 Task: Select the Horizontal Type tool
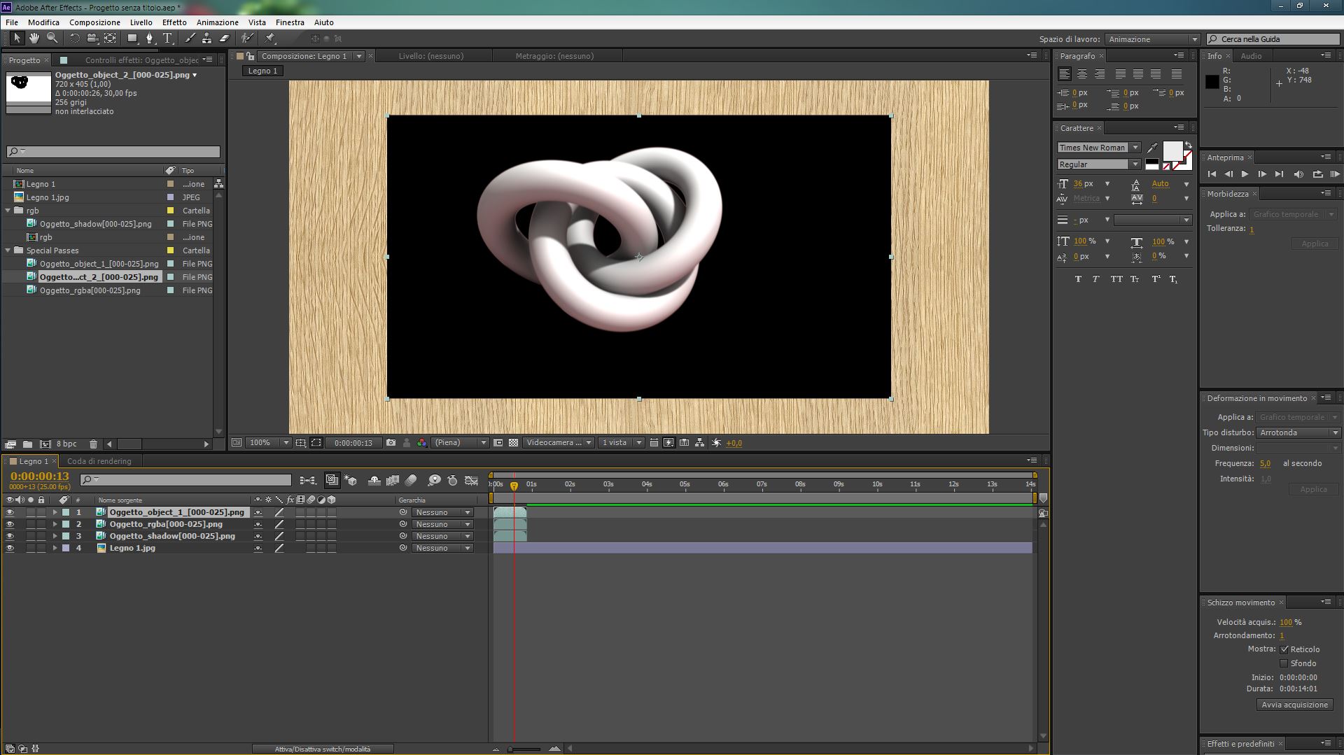pos(167,38)
